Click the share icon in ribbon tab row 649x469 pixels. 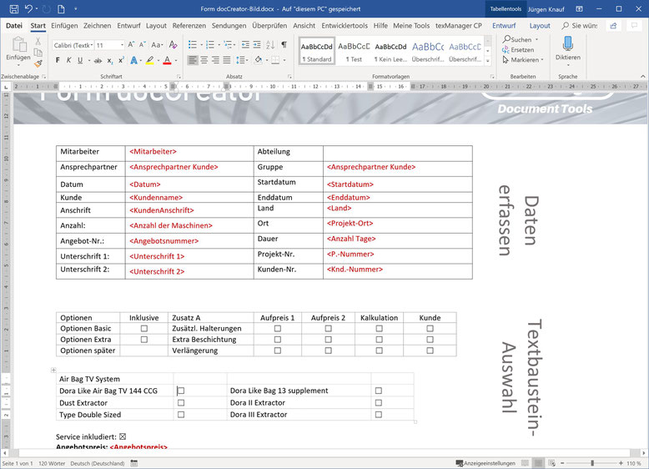click(x=613, y=26)
